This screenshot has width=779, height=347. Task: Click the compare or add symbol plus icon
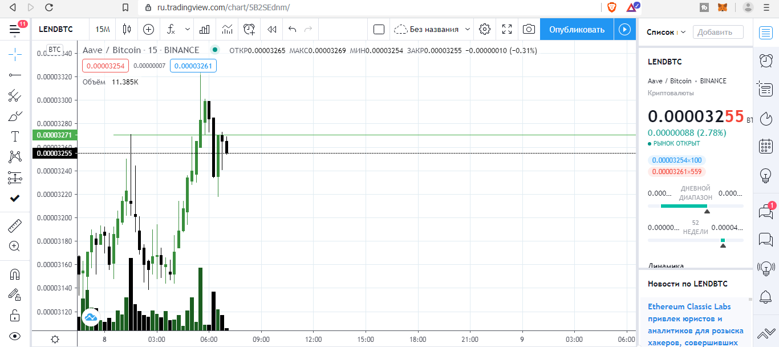pos(148,29)
